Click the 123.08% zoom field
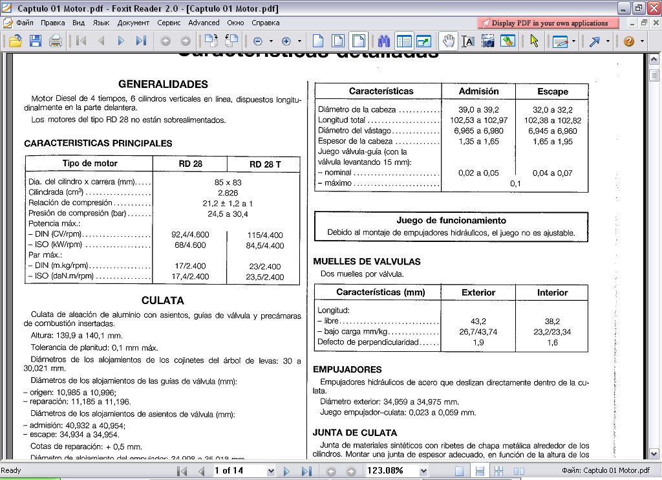Viewport: 662px width, 480px height. [x=392, y=471]
